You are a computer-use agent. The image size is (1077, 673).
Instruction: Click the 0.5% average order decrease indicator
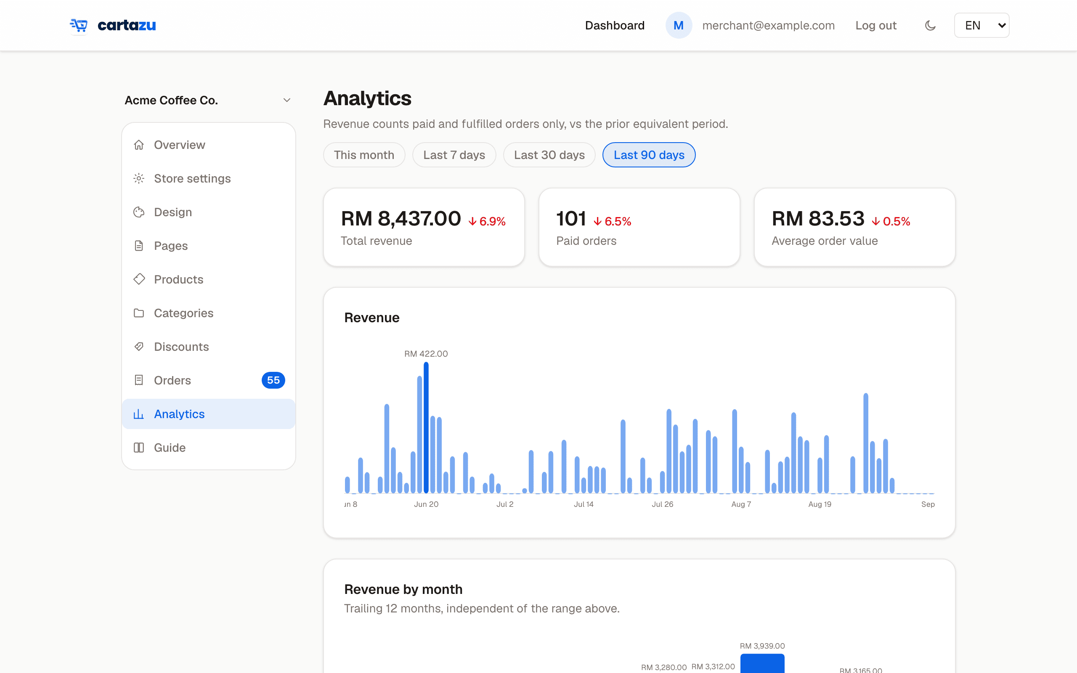pyautogui.click(x=891, y=221)
